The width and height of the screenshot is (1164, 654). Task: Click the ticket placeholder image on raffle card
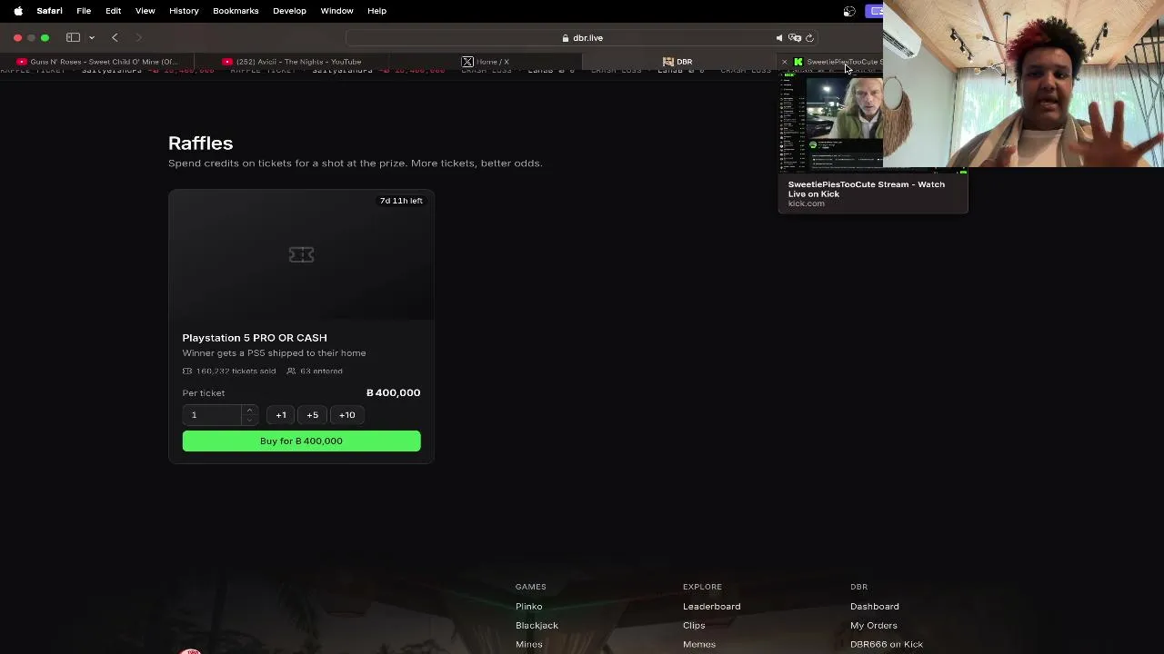[x=301, y=254]
